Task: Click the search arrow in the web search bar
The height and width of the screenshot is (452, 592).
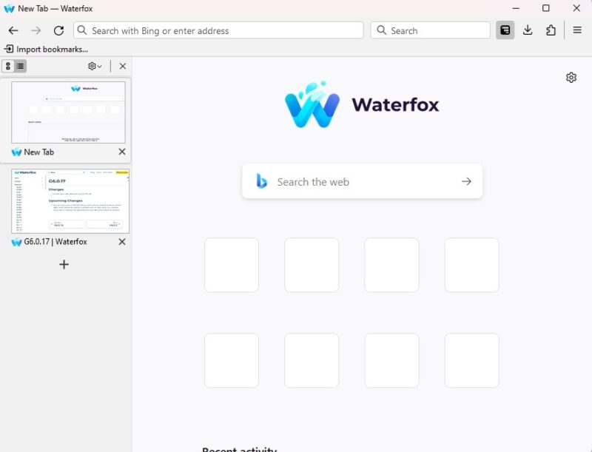Action: [466, 181]
